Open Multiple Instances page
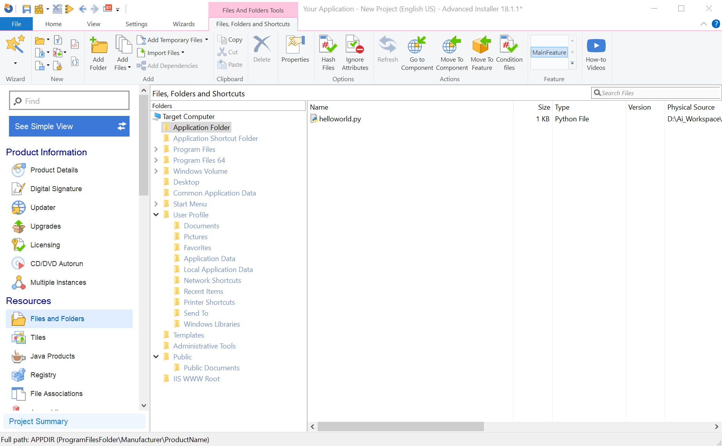The width and height of the screenshot is (722, 446). click(x=58, y=283)
